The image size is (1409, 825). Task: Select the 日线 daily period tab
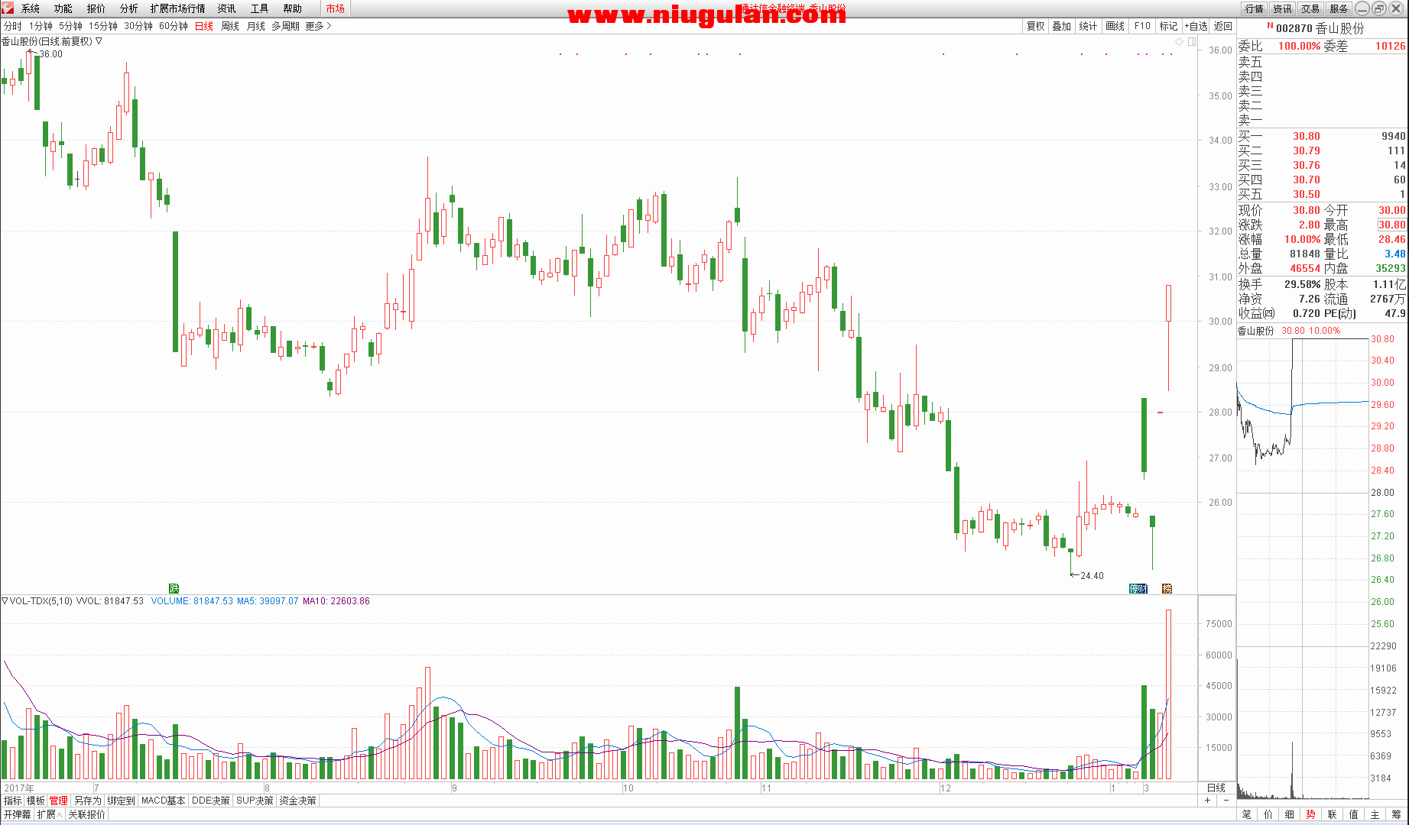tap(204, 26)
